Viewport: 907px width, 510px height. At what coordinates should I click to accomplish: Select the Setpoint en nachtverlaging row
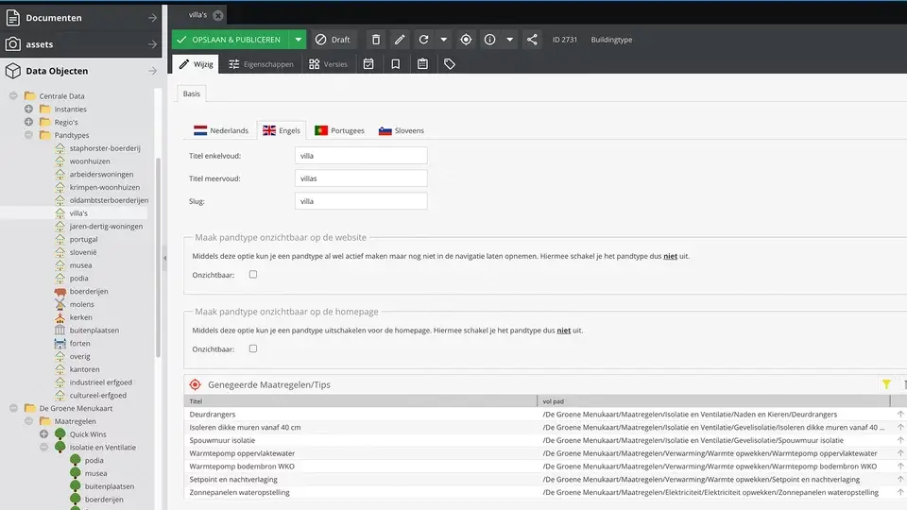coord(545,480)
